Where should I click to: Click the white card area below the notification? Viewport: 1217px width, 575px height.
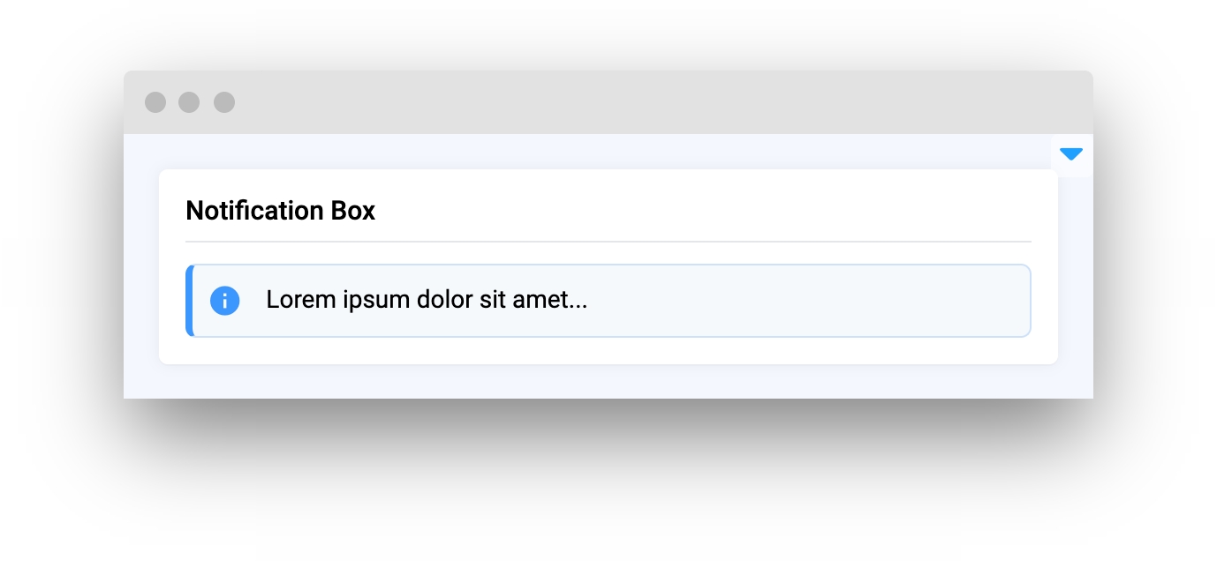tap(608, 351)
